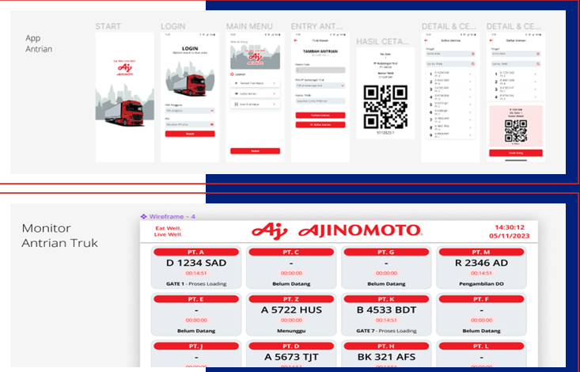Click plate number R 2346 AD
The image size is (580, 372).
pyautogui.click(x=481, y=263)
